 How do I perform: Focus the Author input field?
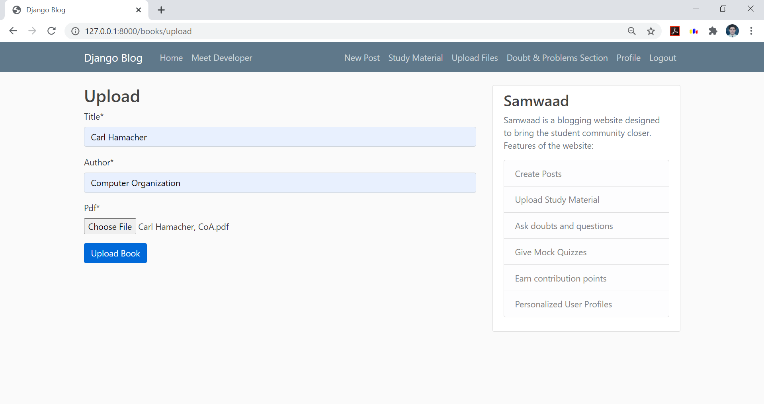pos(280,183)
